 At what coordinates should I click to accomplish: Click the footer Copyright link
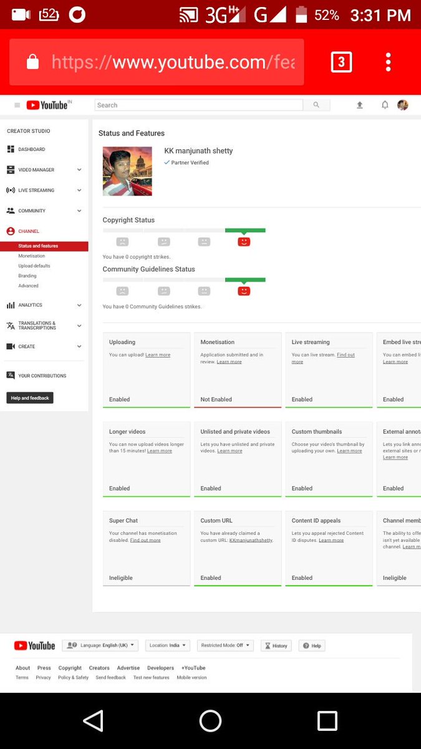[70, 668]
